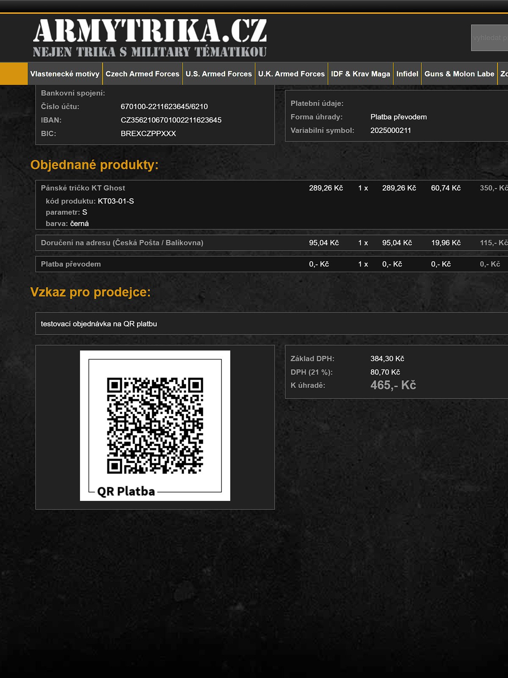Click the QR Platba code image
Image resolution: width=508 pixels, height=678 pixels.
point(155,425)
